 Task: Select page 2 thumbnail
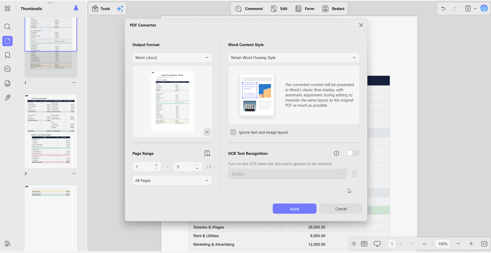pyautogui.click(x=51, y=131)
